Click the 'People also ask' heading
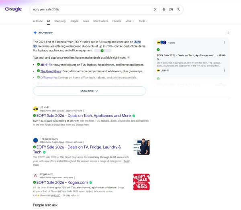Screen dimensions: 241x210 coord(45,205)
